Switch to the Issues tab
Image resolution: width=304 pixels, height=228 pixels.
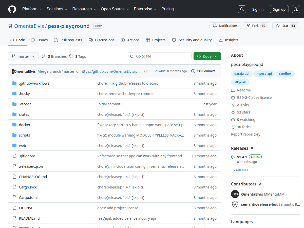(x=39, y=40)
